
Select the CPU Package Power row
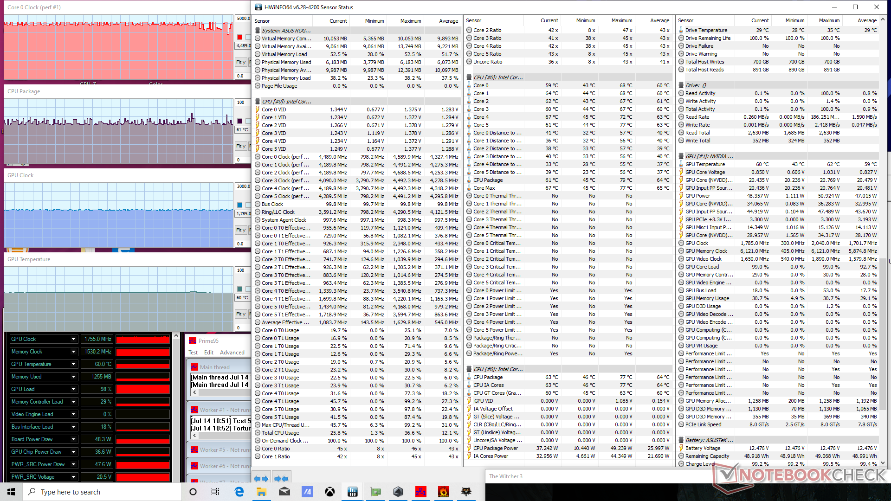[x=569, y=448]
